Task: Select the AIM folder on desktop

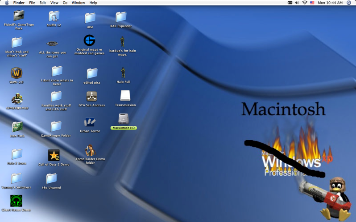Action: click(90, 18)
